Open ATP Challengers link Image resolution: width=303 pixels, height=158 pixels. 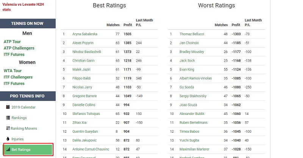pyautogui.click(x=19, y=48)
